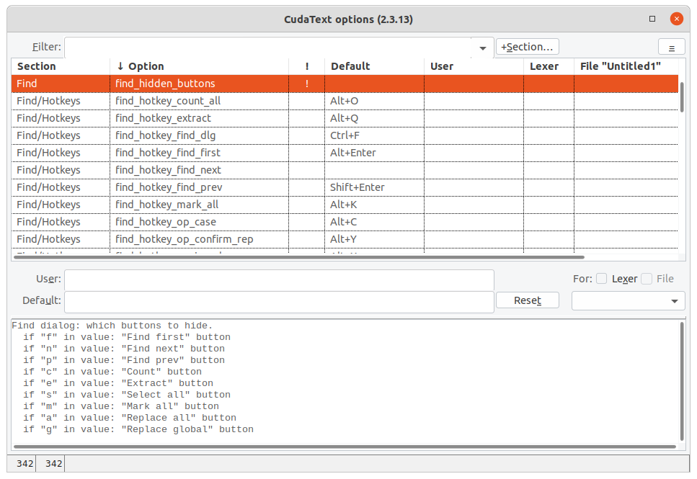Click the Ctrl+F default value cell

[x=374, y=135]
